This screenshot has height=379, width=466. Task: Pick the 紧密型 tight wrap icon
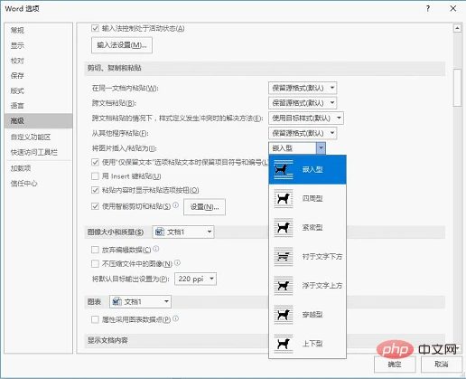284,227
